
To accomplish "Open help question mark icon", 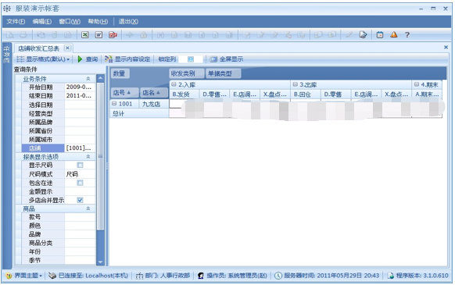I will [x=407, y=35].
